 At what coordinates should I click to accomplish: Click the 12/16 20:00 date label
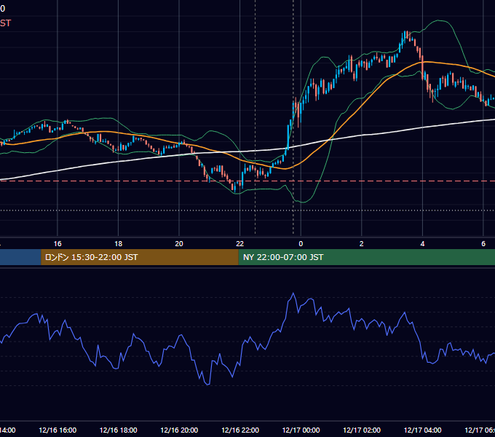[179, 430]
